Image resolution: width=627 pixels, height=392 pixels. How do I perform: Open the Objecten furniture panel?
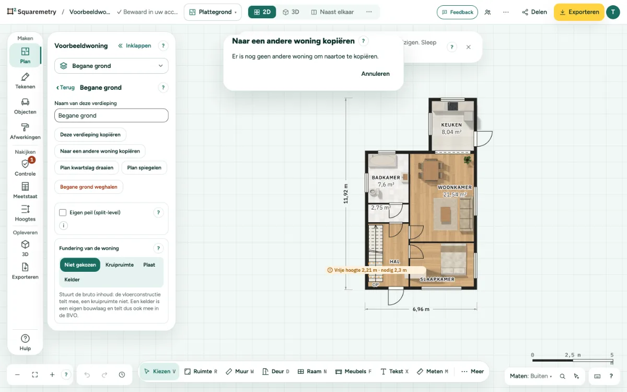click(x=25, y=106)
